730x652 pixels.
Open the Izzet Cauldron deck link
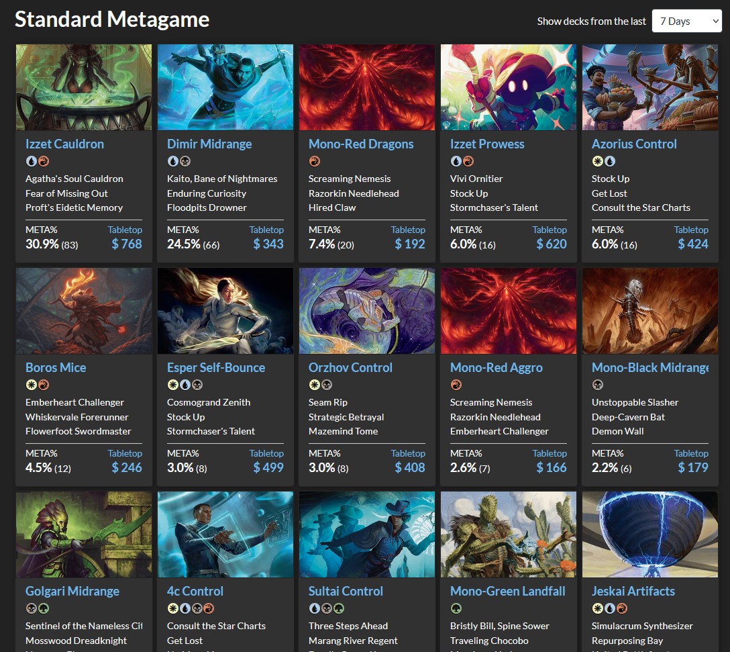pyautogui.click(x=64, y=144)
